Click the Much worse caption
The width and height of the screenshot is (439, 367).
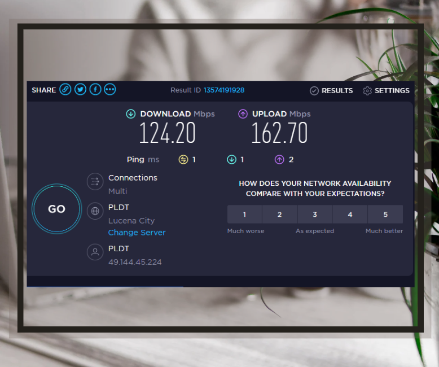click(x=245, y=231)
